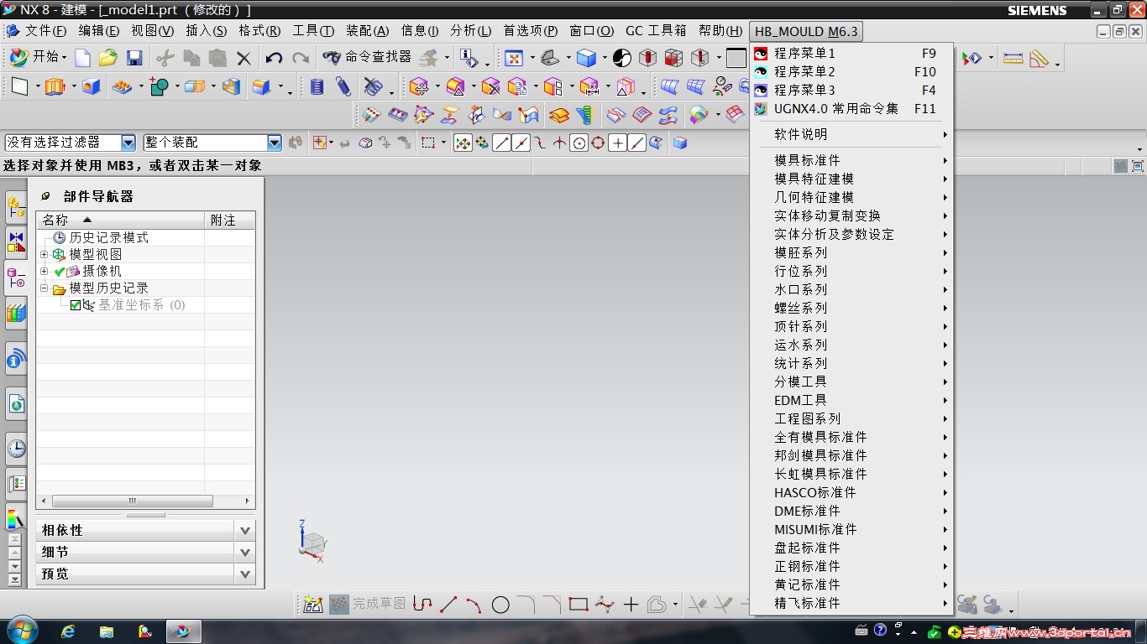
Task: Click the Delete X icon
Action: [x=244, y=58]
